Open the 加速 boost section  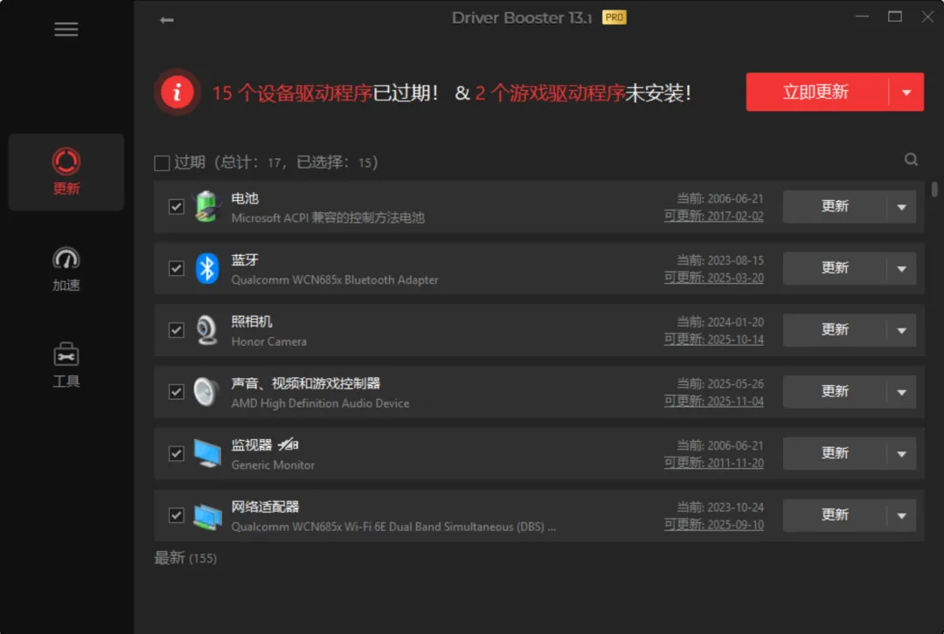(x=66, y=269)
